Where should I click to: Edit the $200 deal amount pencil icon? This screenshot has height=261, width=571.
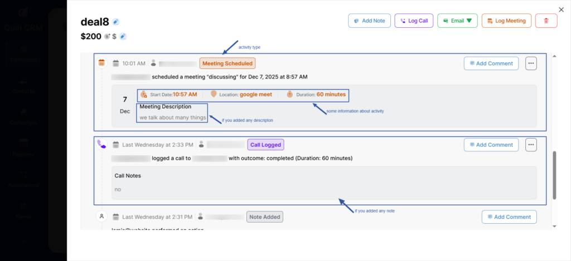pyautogui.click(x=123, y=37)
